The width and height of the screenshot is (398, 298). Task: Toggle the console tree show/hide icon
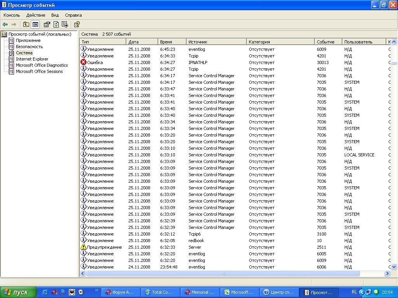tap(35, 24)
